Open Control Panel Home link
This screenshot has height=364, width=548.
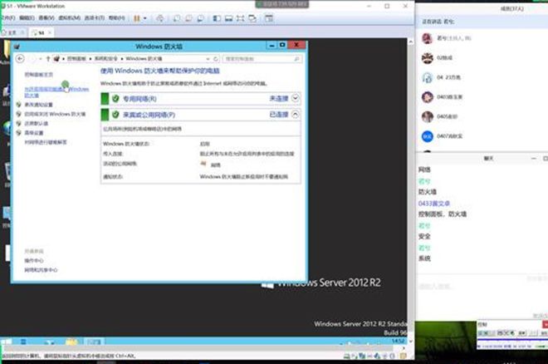pyautogui.click(x=39, y=75)
